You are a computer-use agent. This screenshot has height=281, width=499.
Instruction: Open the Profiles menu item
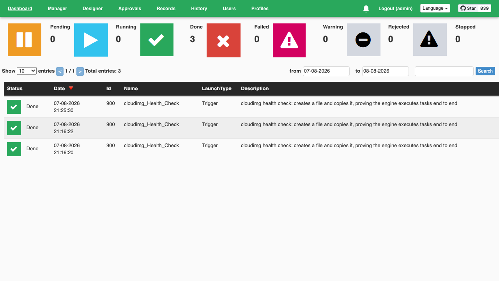coord(260,9)
